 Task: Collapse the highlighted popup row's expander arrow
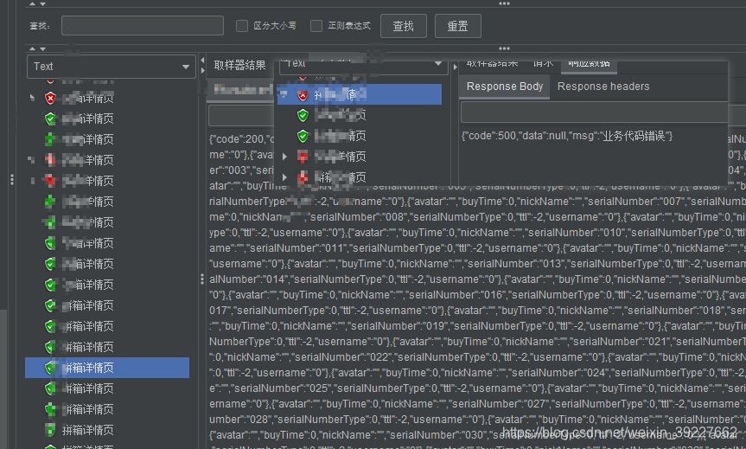[x=284, y=94]
